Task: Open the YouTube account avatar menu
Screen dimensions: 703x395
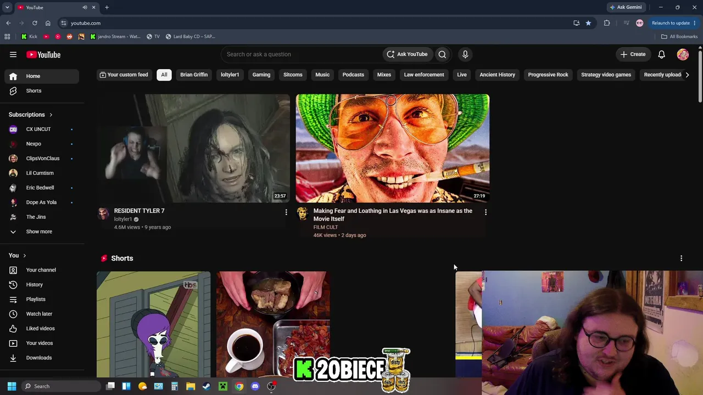Action: pos(683,54)
